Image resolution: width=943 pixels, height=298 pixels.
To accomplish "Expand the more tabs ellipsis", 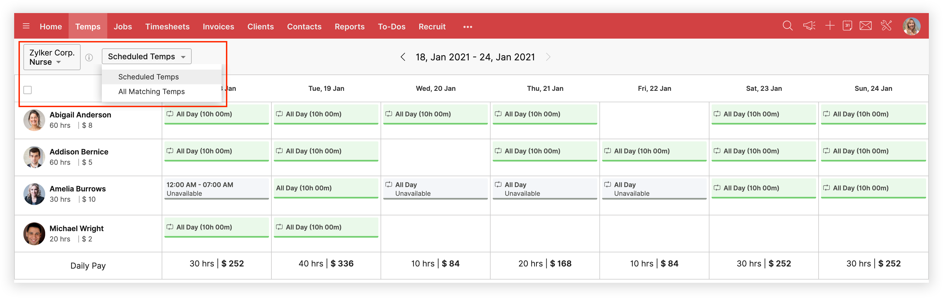I will pyautogui.click(x=467, y=27).
